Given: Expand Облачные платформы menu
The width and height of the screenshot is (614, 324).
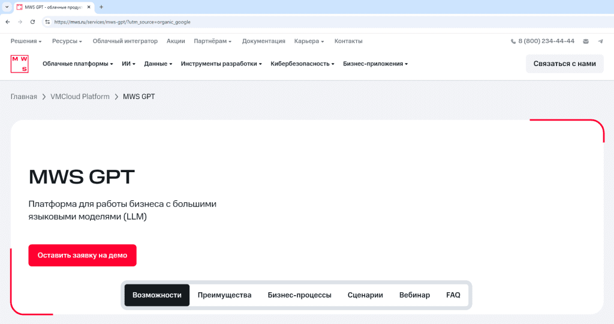Looking at the screenshot, I should tap(77, 64).
